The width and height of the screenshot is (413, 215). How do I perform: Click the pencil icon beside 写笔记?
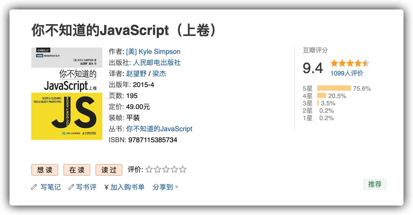[34, 187]
